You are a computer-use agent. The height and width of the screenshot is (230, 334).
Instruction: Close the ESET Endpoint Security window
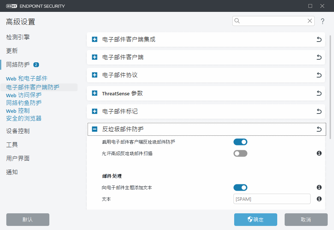[322, 6]
